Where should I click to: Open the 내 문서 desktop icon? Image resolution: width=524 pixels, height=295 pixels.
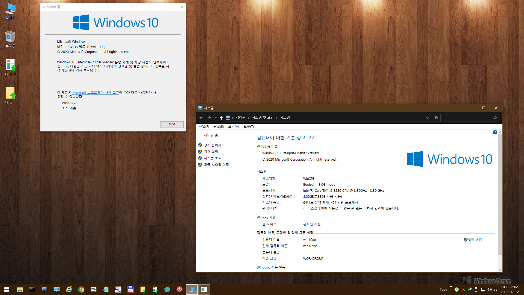pos(10,96)
